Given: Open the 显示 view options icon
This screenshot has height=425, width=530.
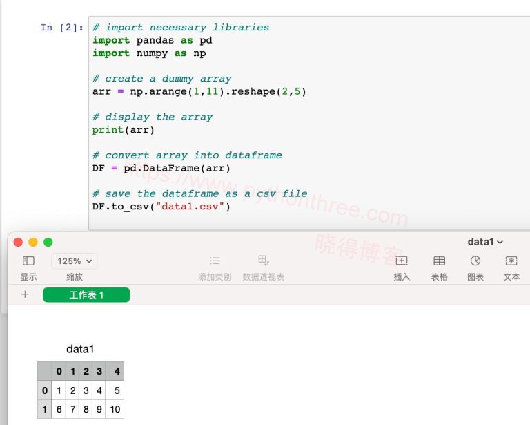Looking at the screenshot, I should (28, 261).
